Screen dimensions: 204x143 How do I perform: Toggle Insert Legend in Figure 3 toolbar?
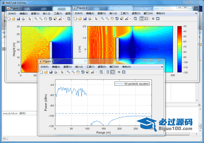pyautogui.click(x=112, y=72)
